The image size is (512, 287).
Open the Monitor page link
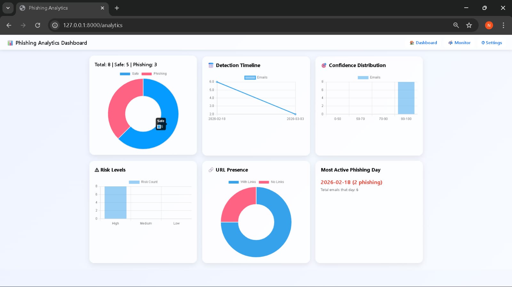point(460,43)
